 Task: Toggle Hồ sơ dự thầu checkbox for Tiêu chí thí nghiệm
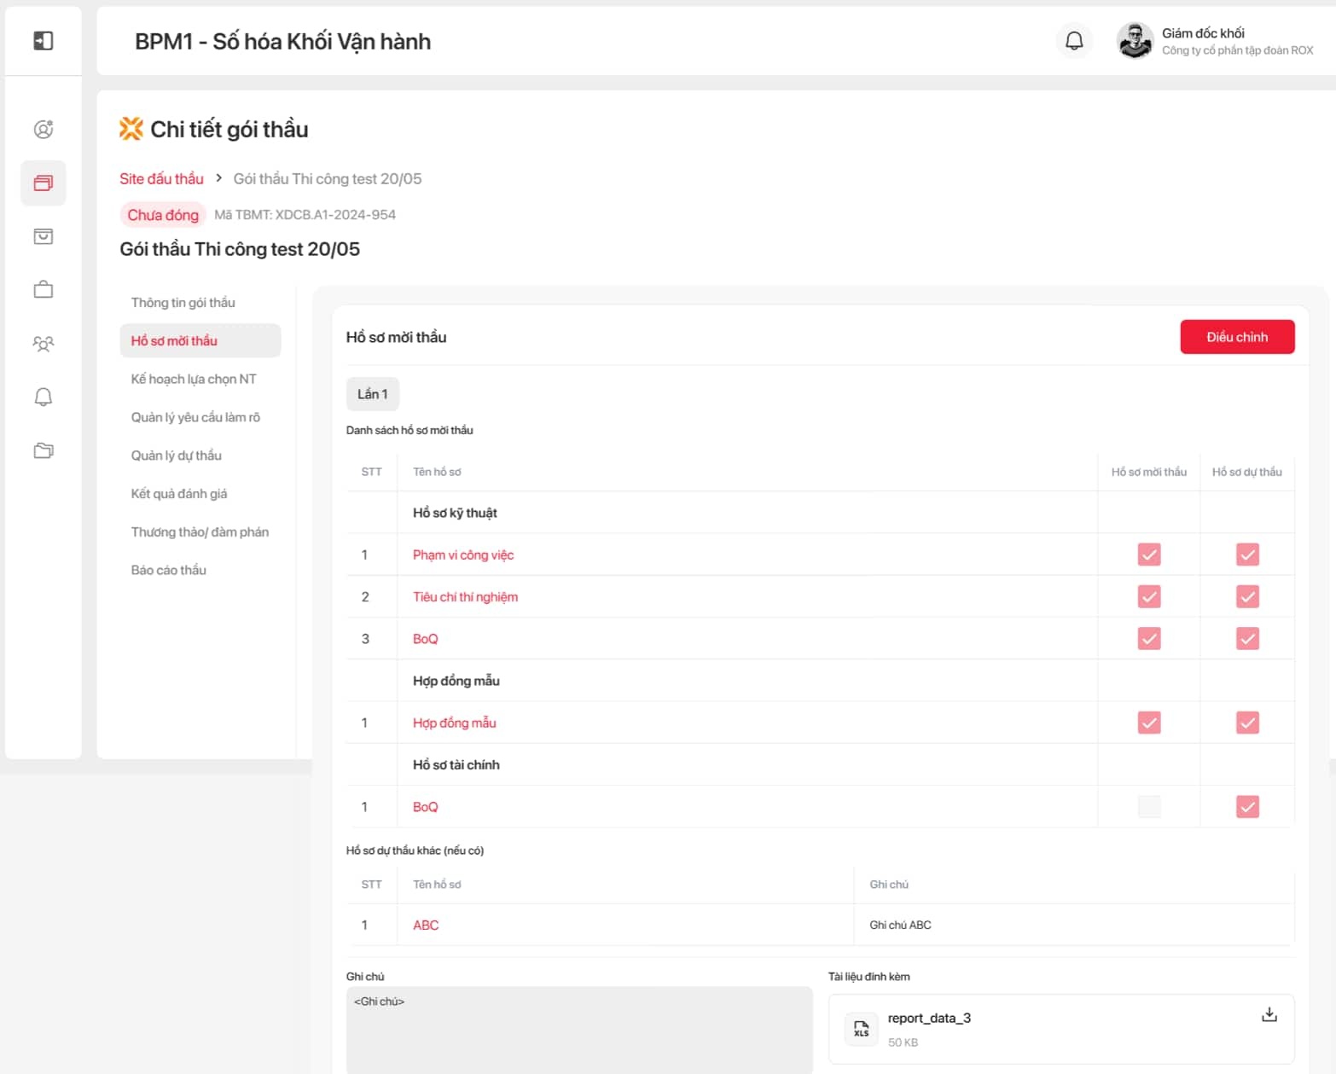point(1246,596)
